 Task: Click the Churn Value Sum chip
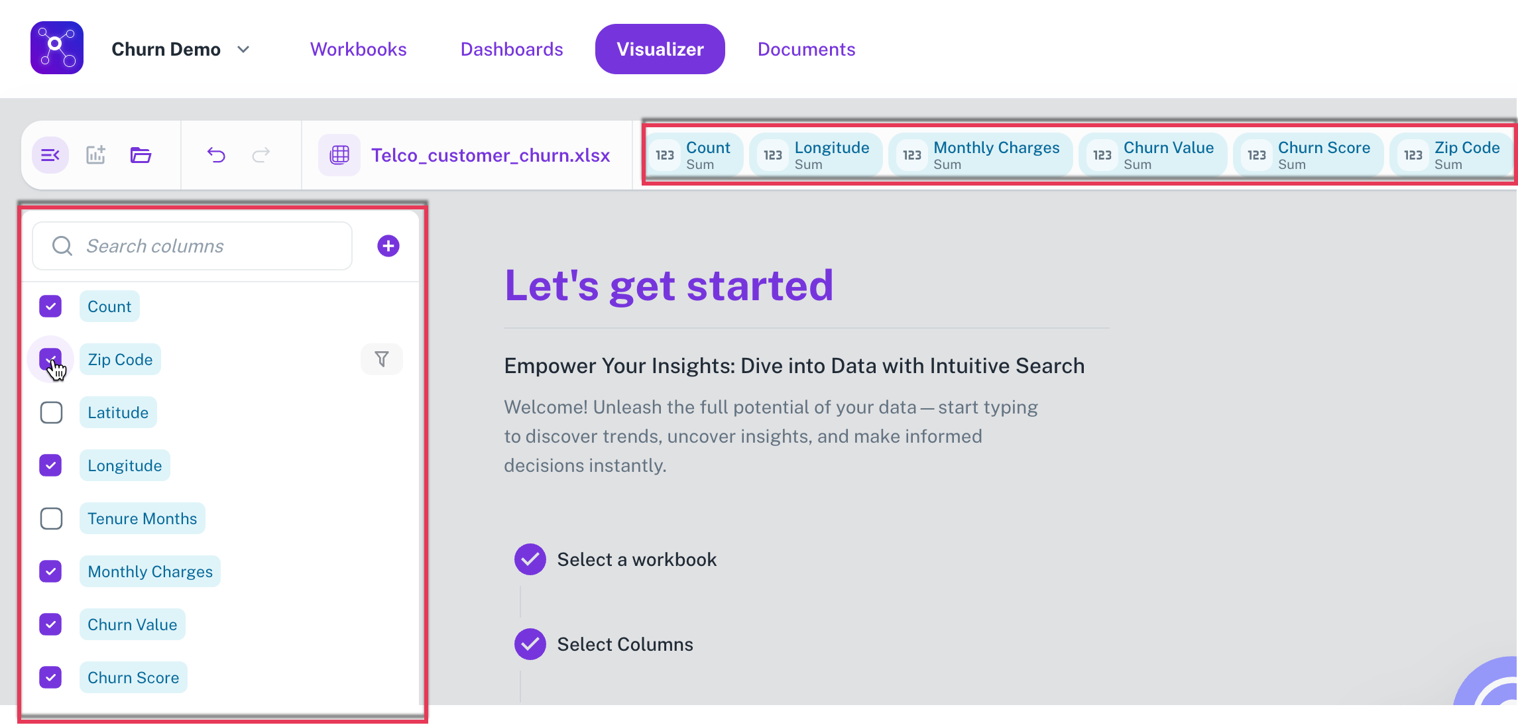(1153, 155)
